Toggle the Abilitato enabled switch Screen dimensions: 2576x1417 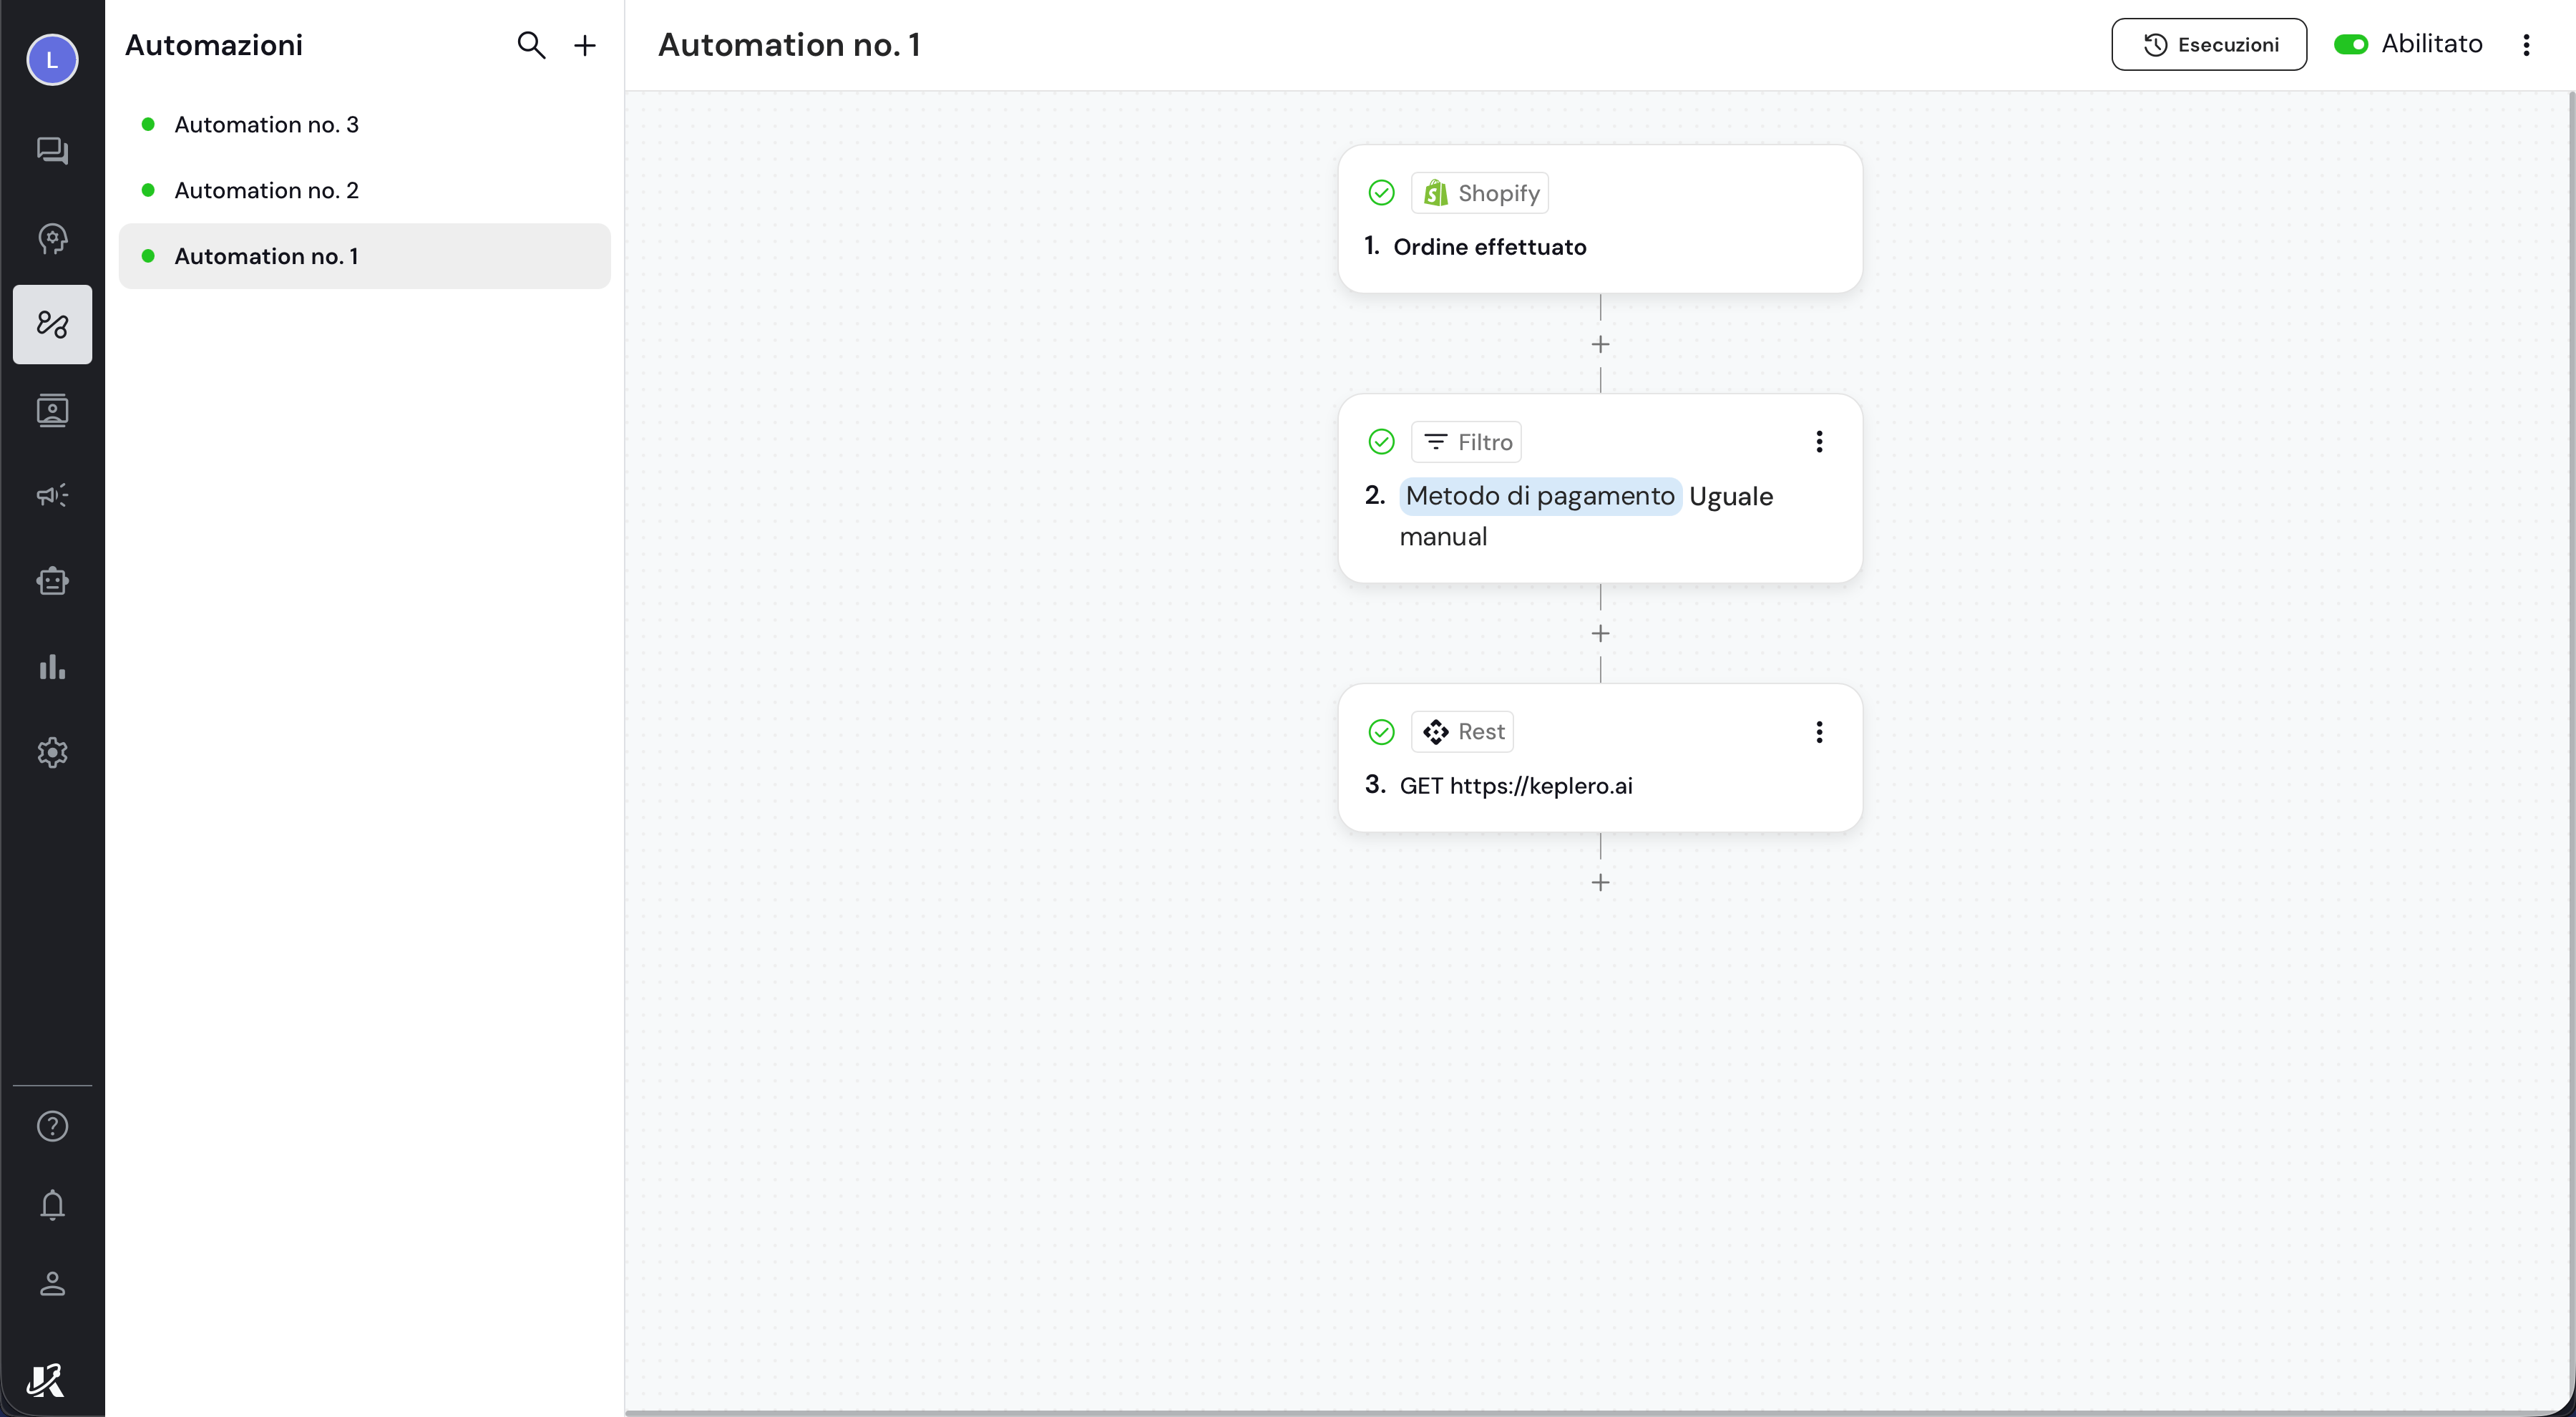pos(2350,44)
